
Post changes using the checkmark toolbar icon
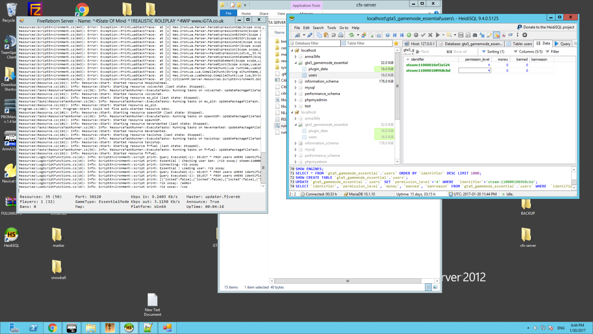tap(424, 35)
